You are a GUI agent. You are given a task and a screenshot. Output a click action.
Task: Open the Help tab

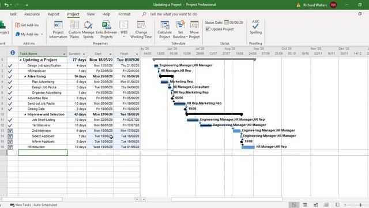tap(106, 14)
